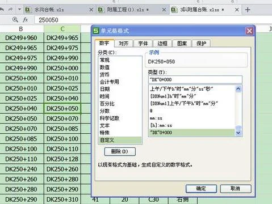Screen dimensions: 272x204
Task: Close the 附属工程(1).xls document tab
Action: point(164,10)
